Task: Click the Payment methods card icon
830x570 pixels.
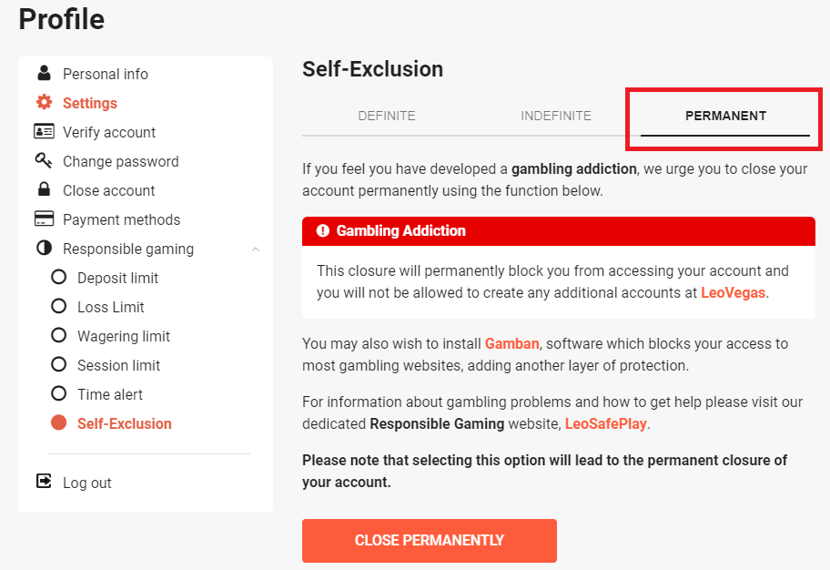Action: coord(44,219)
